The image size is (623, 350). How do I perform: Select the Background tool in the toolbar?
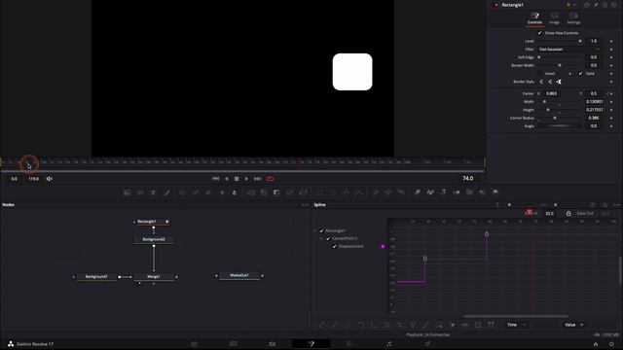point(128,192)
